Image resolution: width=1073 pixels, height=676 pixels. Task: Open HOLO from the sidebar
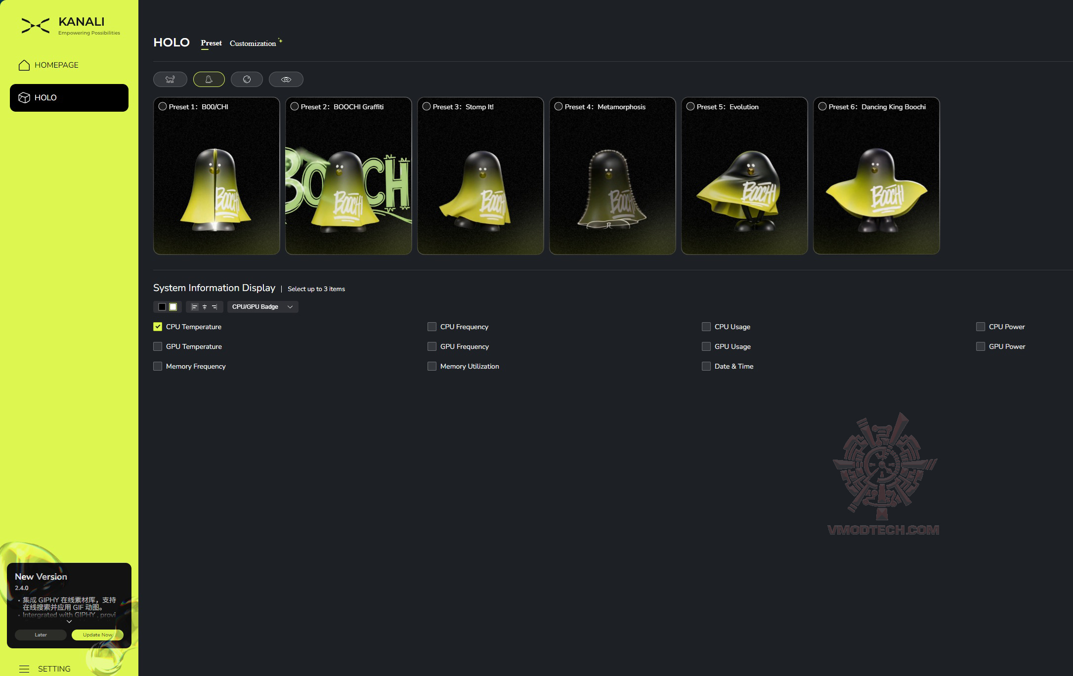pos(69,98)
